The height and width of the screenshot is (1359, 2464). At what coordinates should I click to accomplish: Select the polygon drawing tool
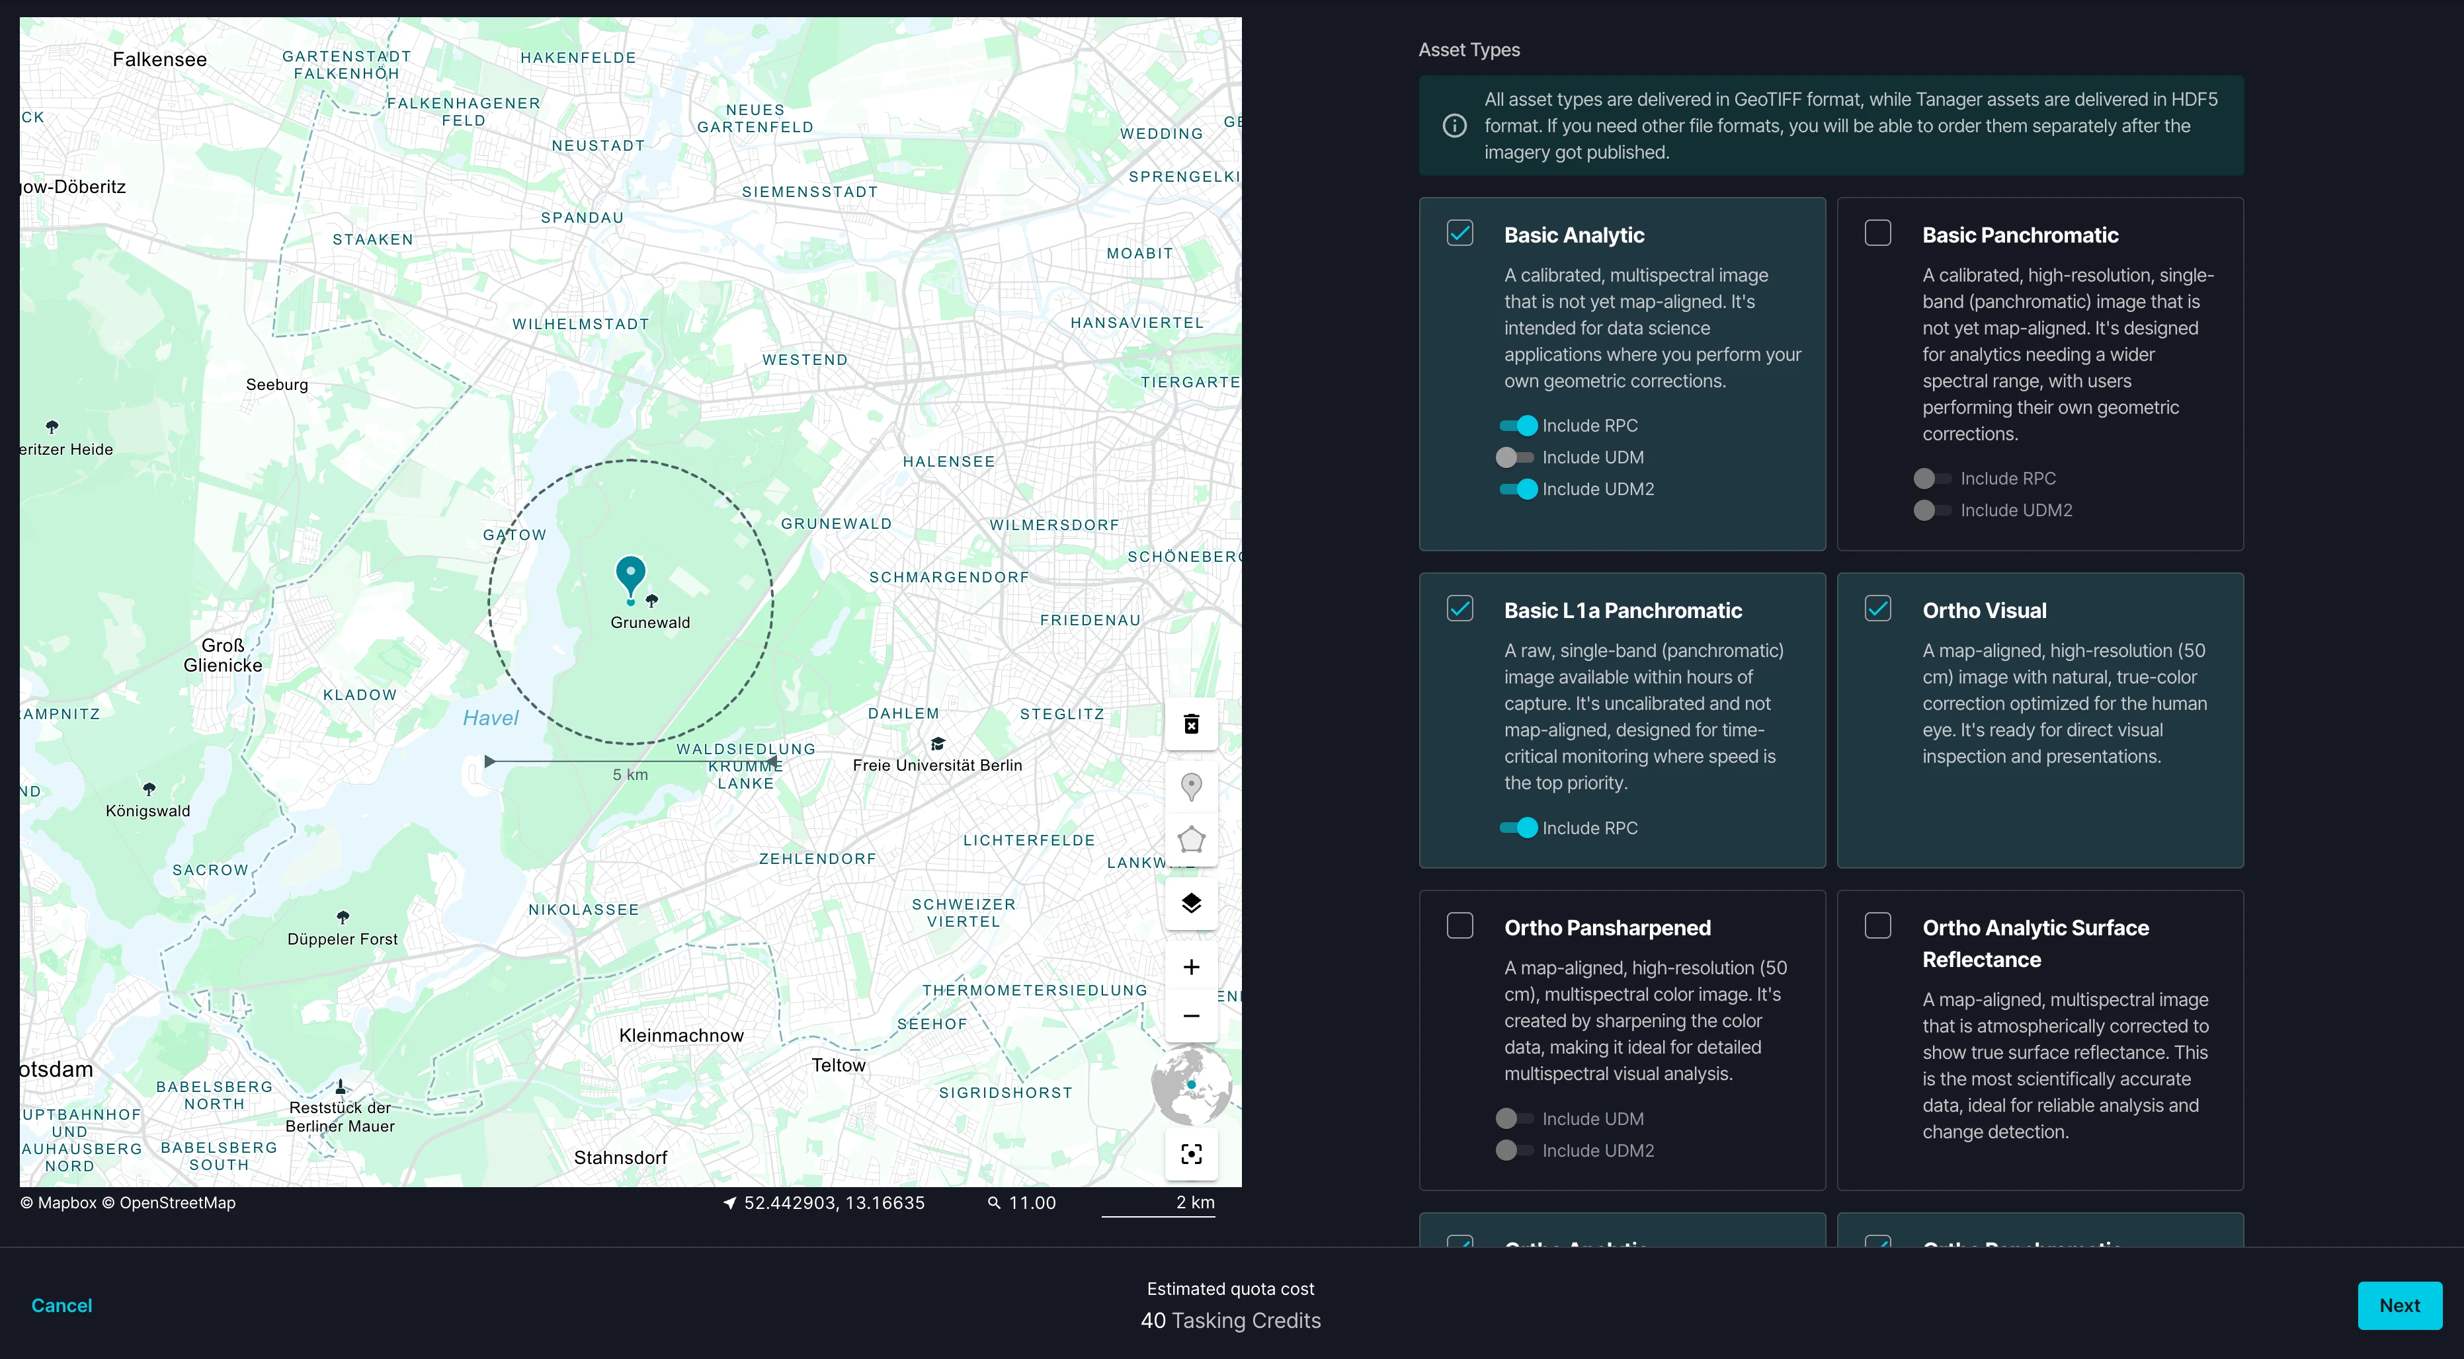point(1191,839)
